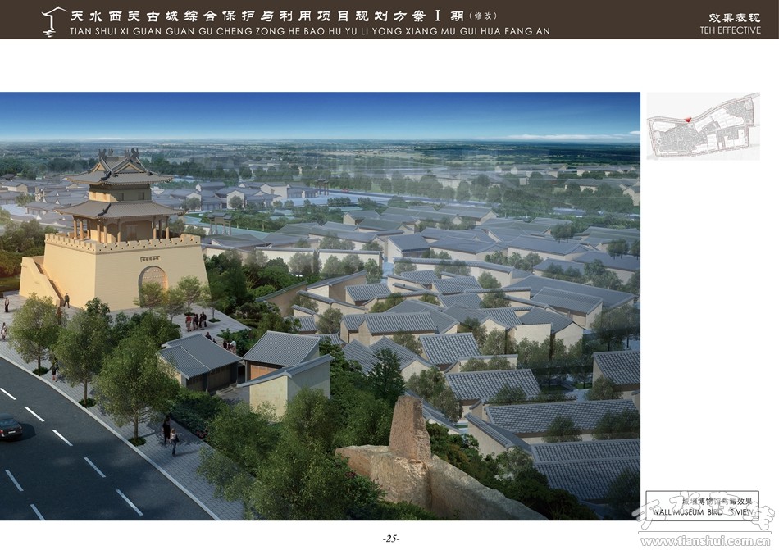Image resolution: width=779 pixels, height=550 pixels.
Task: Click the blue sky area of the rendering
Action: pos(369,115)
